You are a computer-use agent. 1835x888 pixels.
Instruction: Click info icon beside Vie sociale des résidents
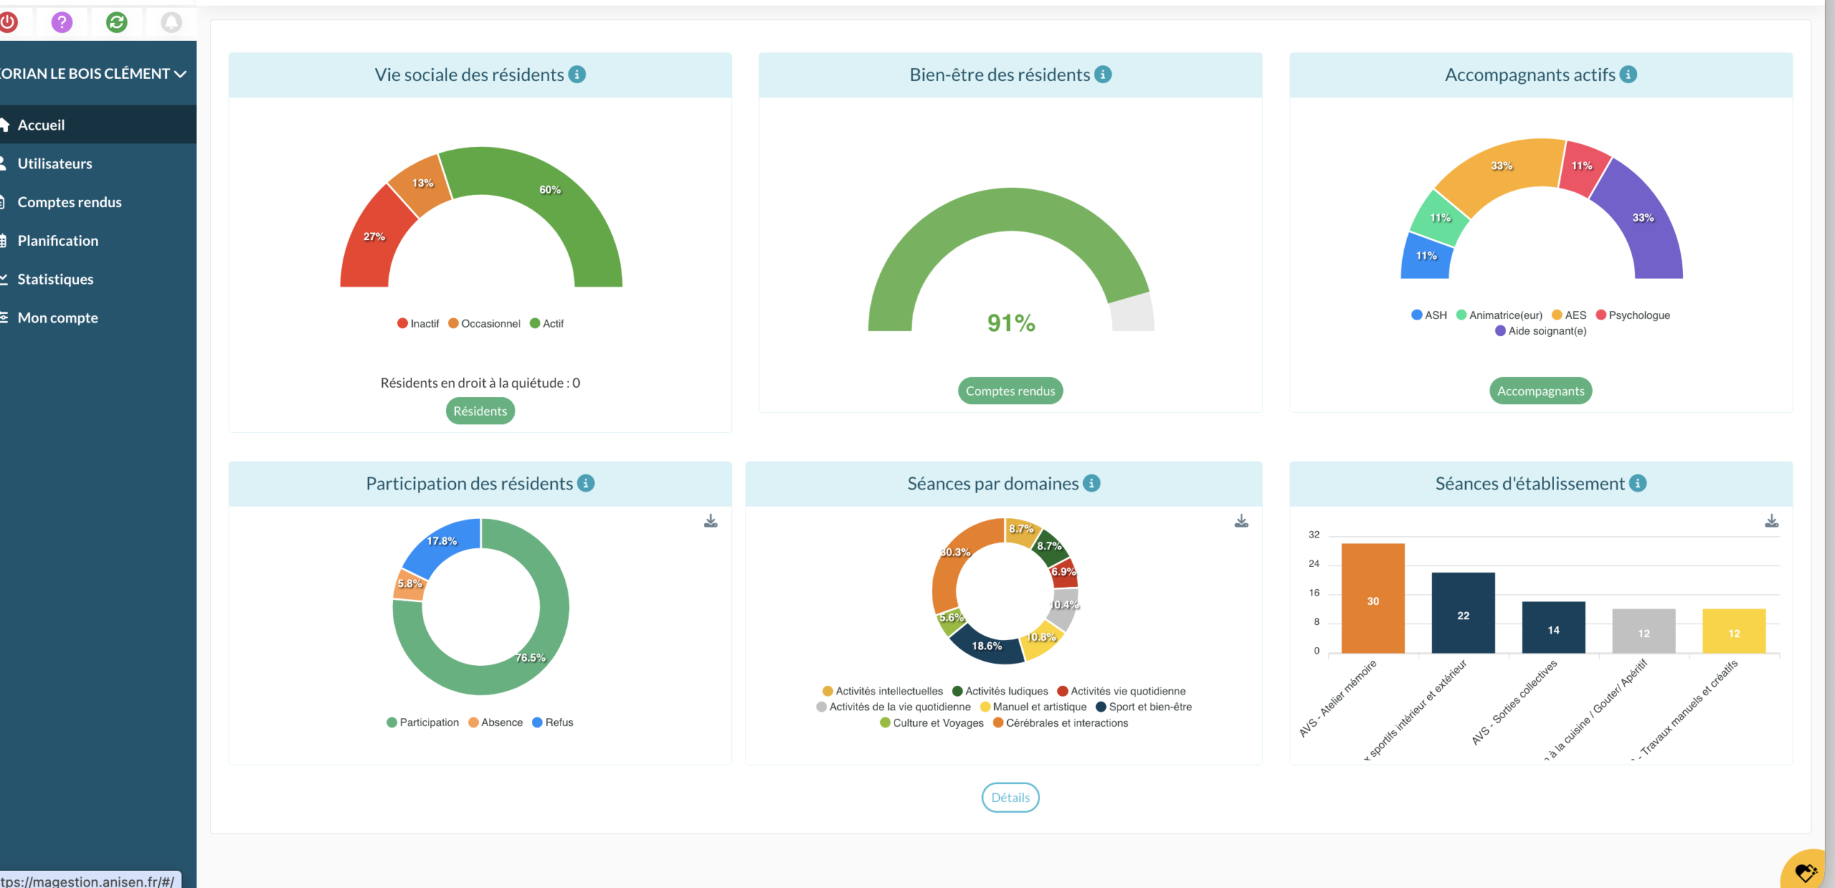tap(577, 75)
